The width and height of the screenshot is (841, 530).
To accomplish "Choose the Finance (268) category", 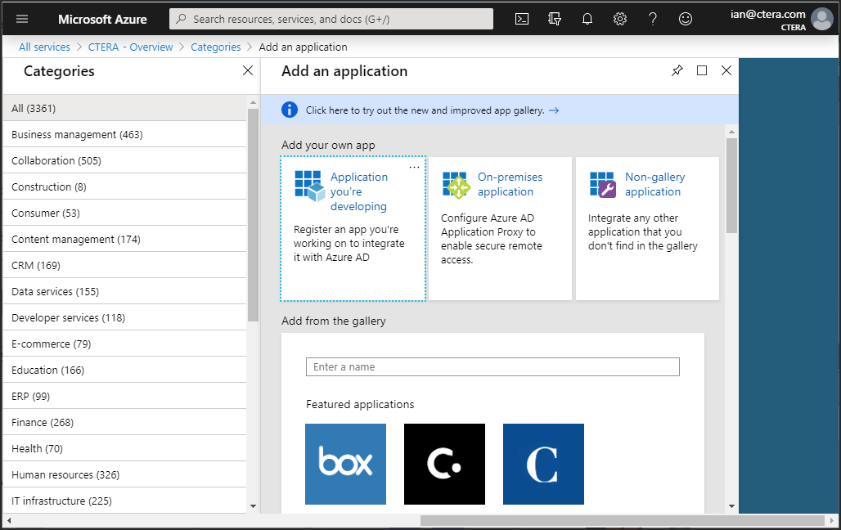I will point(124,423).
